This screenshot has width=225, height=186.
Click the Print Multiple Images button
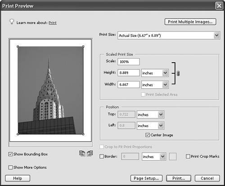click(190, 22)
